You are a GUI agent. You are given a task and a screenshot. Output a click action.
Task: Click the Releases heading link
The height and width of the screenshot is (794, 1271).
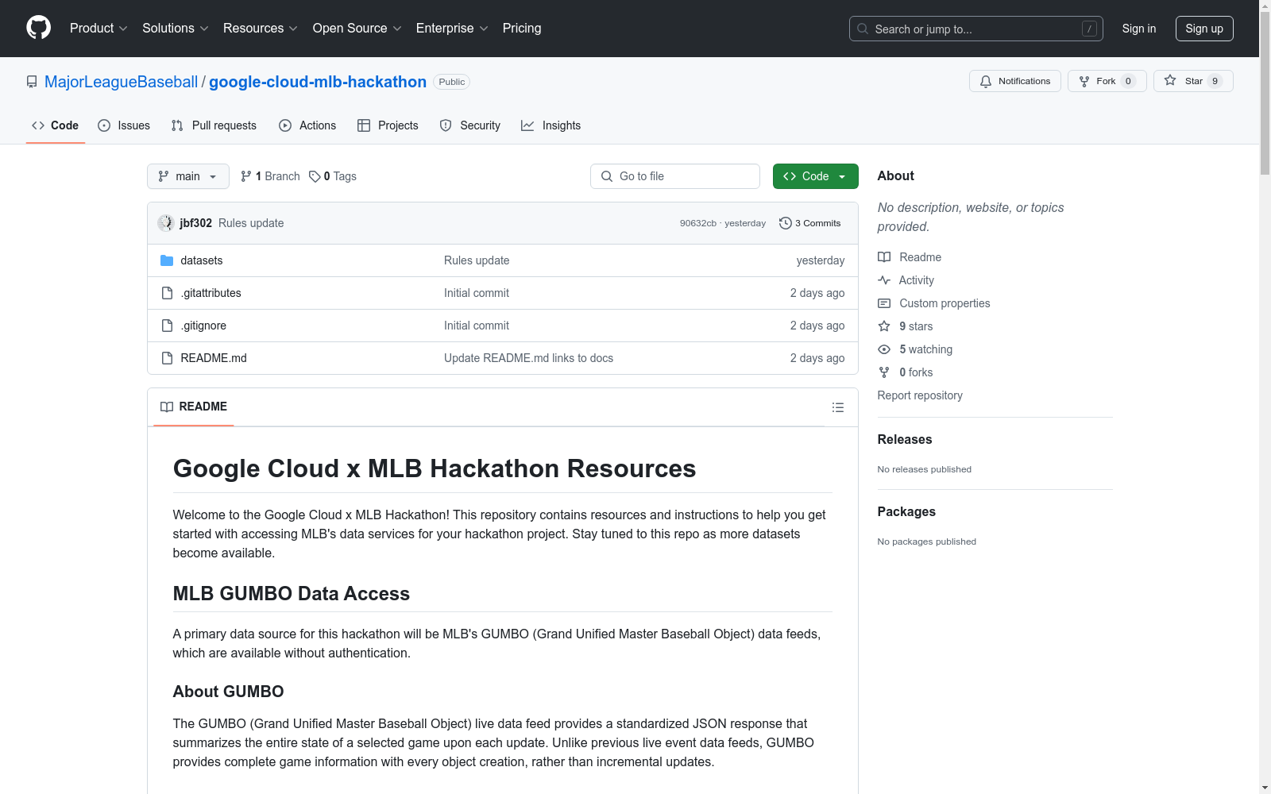905,439
